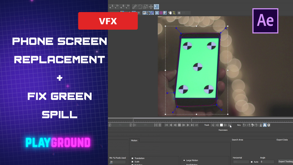Click the timeline in-point marker on the bar
This screenshot has height=165, width=293.
coord(133,120)
